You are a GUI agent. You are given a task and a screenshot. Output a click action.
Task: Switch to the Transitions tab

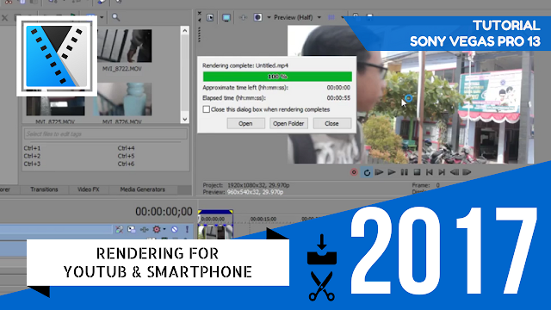pos(44,189)
